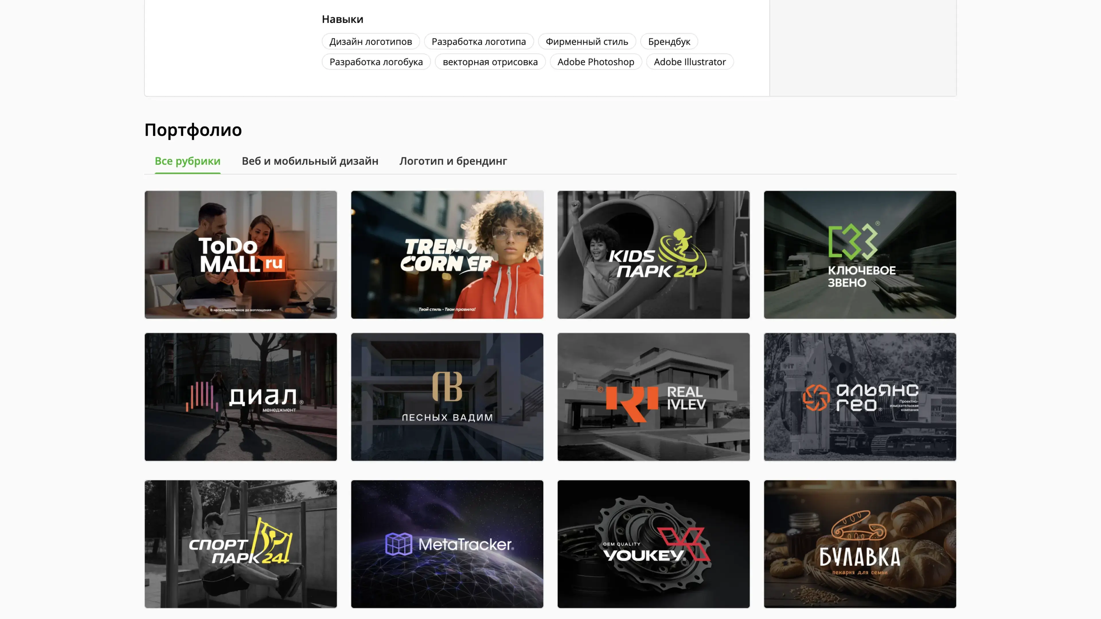View the MetaTracker portfolio thumbnail
This screenshot has height=619, width=1101.
[x=447, y=544]
